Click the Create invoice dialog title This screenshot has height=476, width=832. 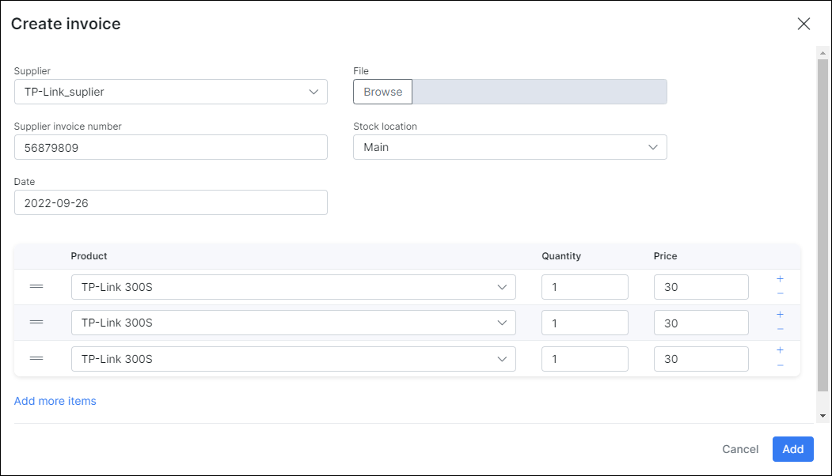coord(66,24)
